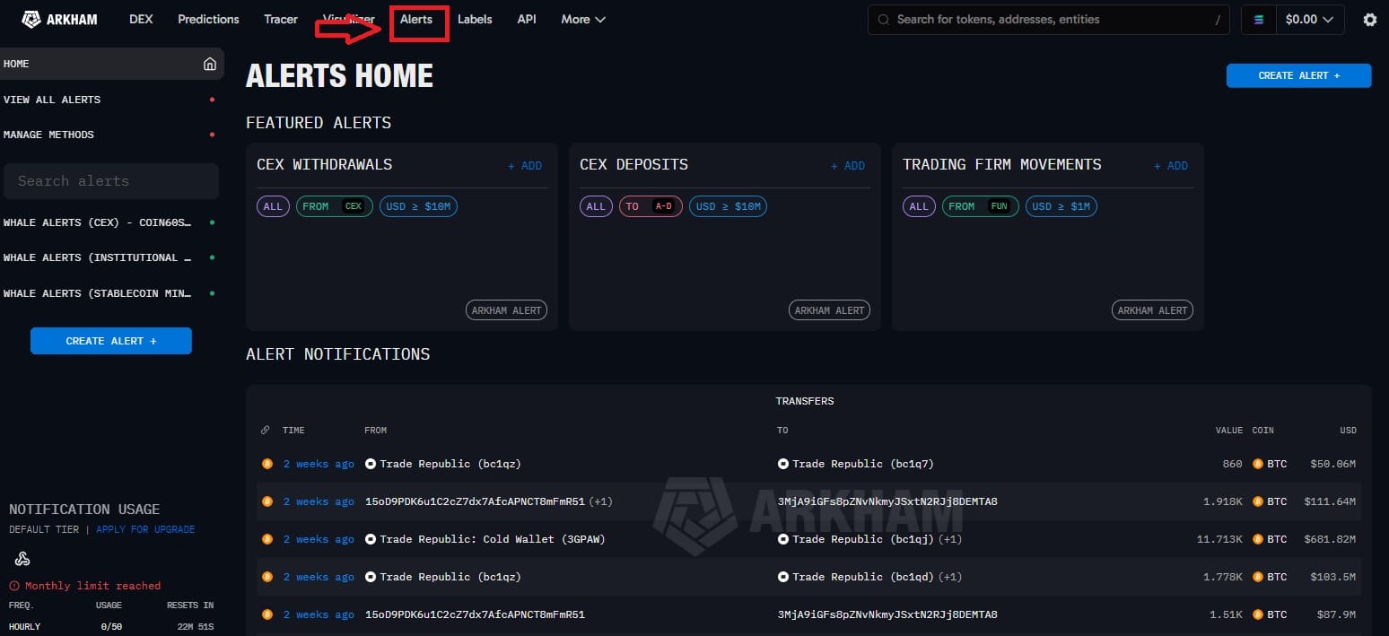Click the TIME column header

(293, 431)
